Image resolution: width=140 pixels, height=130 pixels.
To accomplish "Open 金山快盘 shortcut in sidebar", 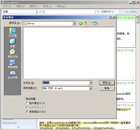I will [x=13, y=75].
